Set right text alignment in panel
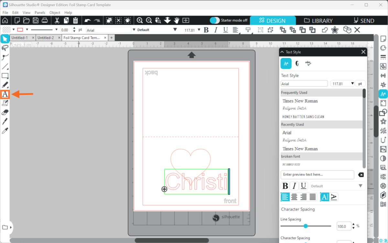 (304, 196)
